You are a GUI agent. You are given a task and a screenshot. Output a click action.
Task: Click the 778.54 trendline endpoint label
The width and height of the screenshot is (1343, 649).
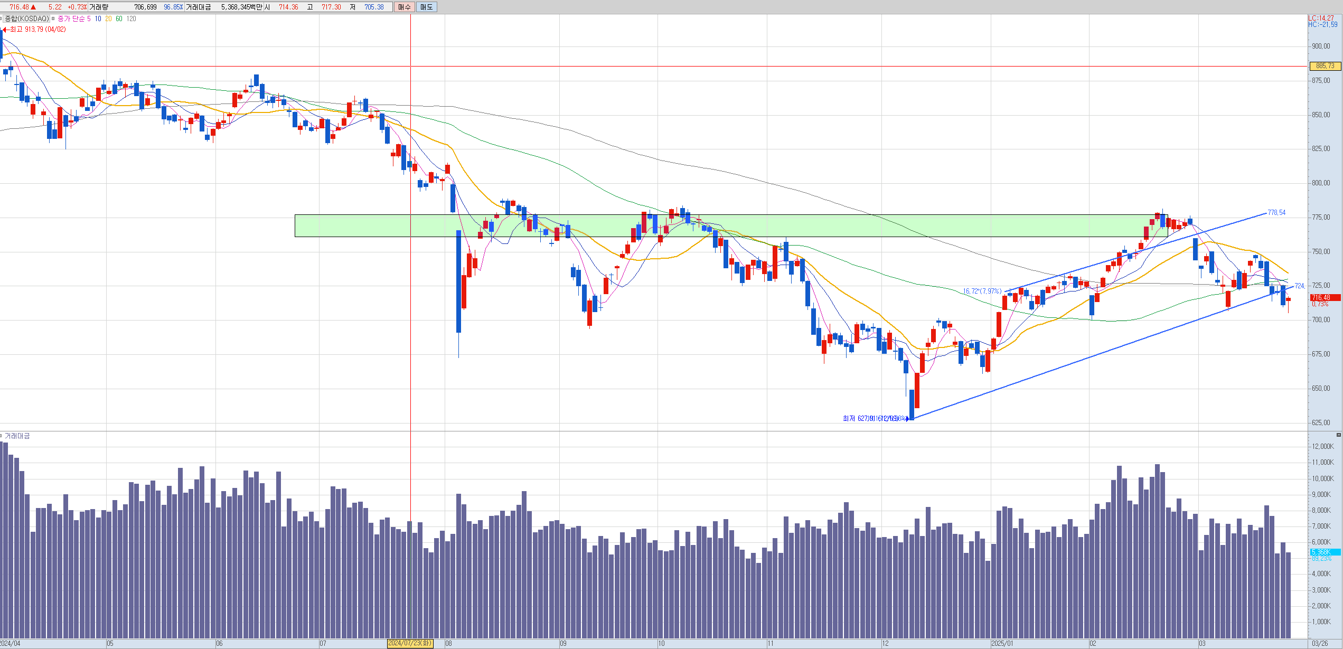pos(1276,213)
